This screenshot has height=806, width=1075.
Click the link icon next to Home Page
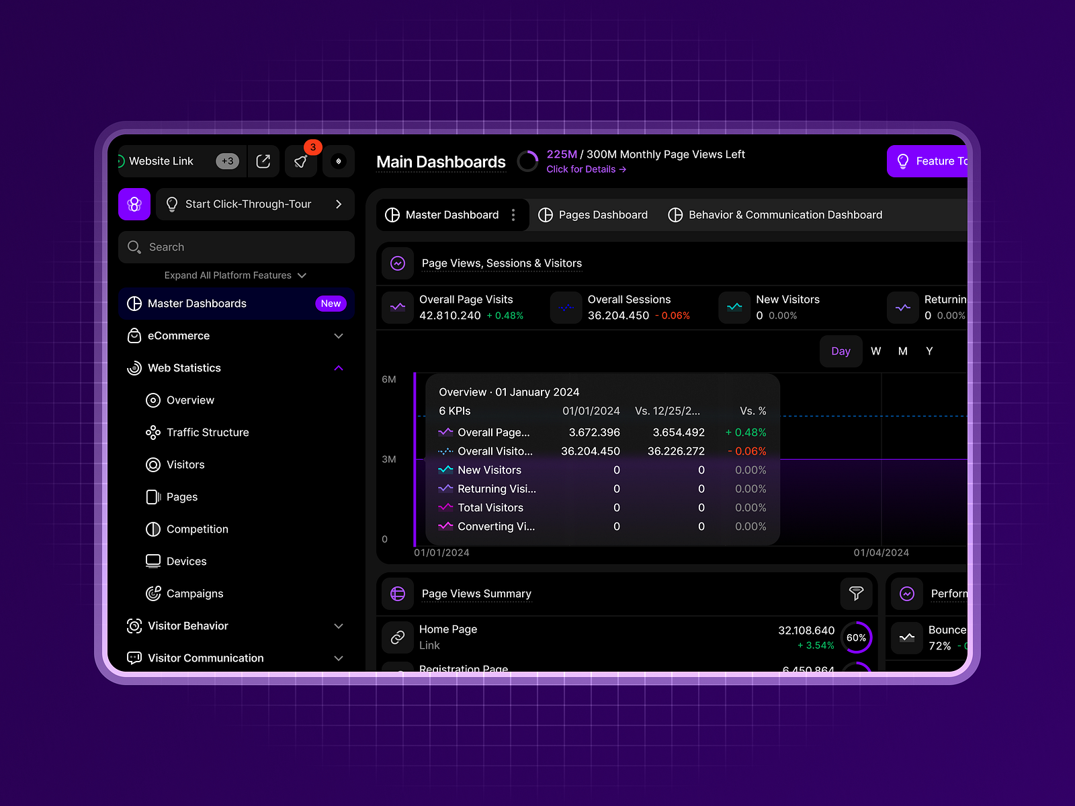tap(397, 637)
